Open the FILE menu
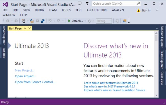The height and width of the screenshot is (105, 166). tap(5, 10)
